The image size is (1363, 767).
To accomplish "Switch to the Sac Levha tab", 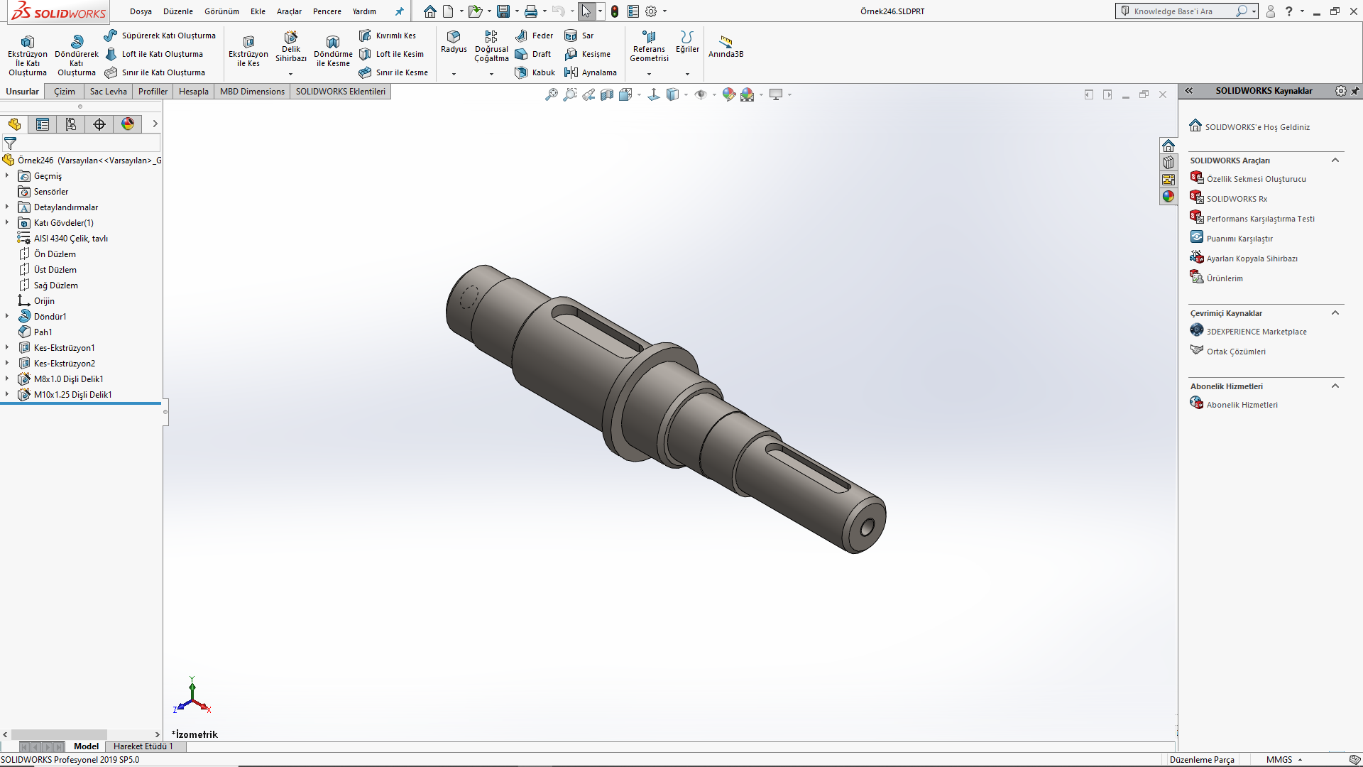I will coord(108,92).
